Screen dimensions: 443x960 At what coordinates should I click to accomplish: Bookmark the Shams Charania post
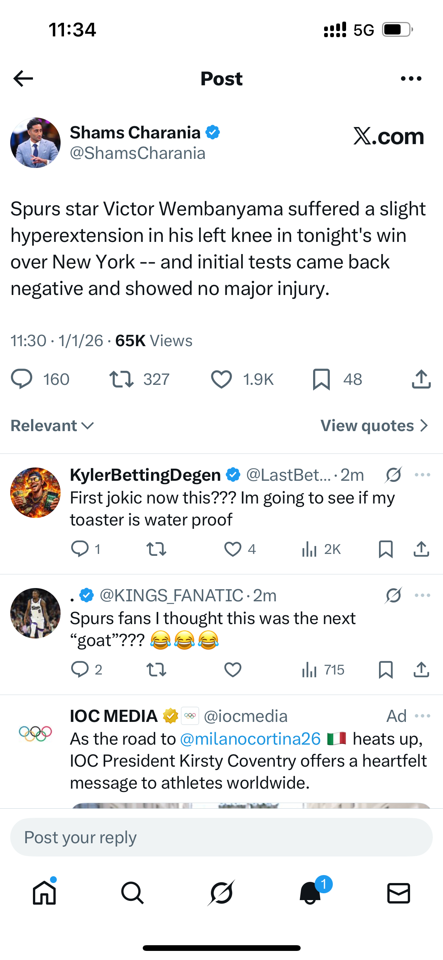pyautogui.click(x=321, y=379)
